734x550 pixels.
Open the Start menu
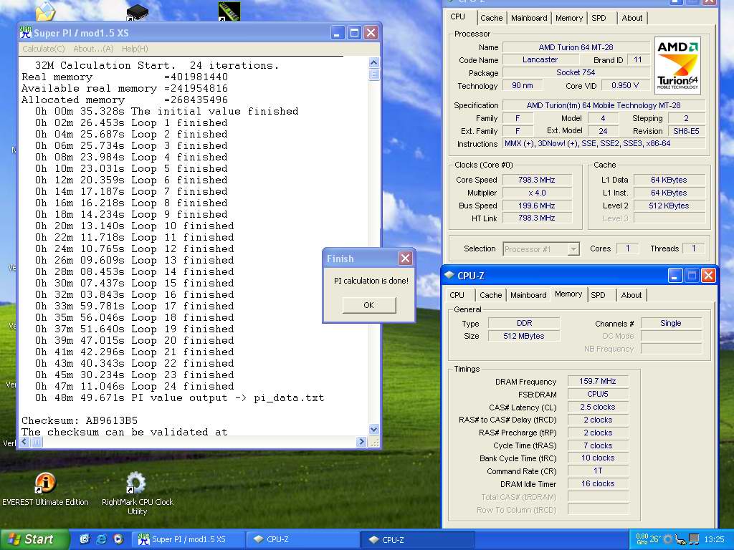coord(34,539)
